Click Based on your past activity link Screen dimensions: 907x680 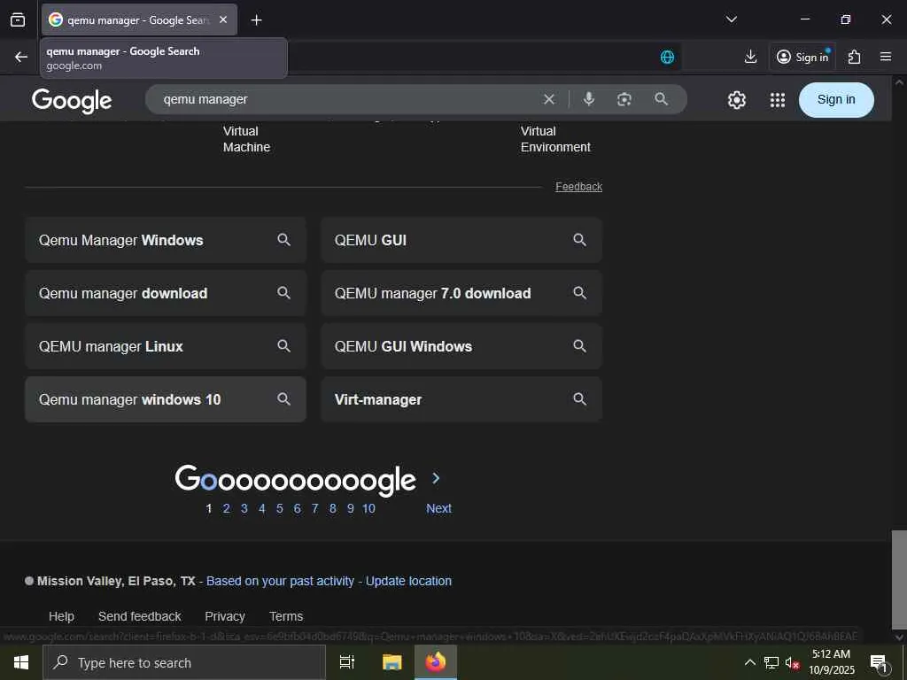[280, 581]
